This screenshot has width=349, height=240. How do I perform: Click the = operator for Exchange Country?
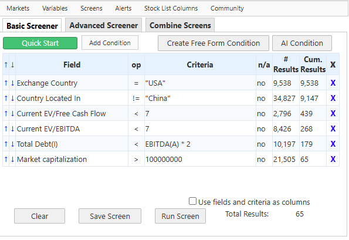pyautogui.click(x=136, y=83)
